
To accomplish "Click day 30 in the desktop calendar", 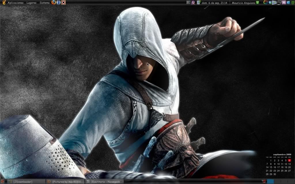I will (x=275, y=174).
